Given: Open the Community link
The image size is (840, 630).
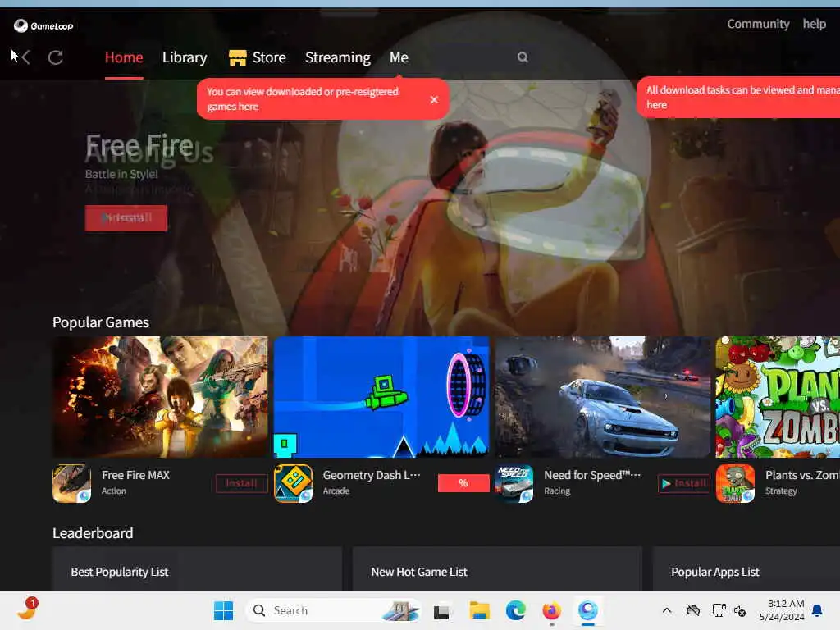Looking at the screenshot, I should pos(758,24).
